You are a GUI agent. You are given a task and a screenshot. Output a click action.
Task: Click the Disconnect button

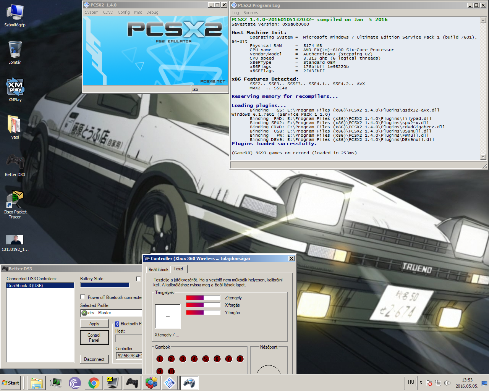point(94,359)
